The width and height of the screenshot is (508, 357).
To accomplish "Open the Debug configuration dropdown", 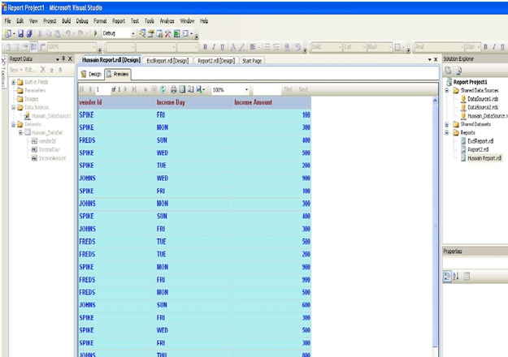I will coord(133,33).
